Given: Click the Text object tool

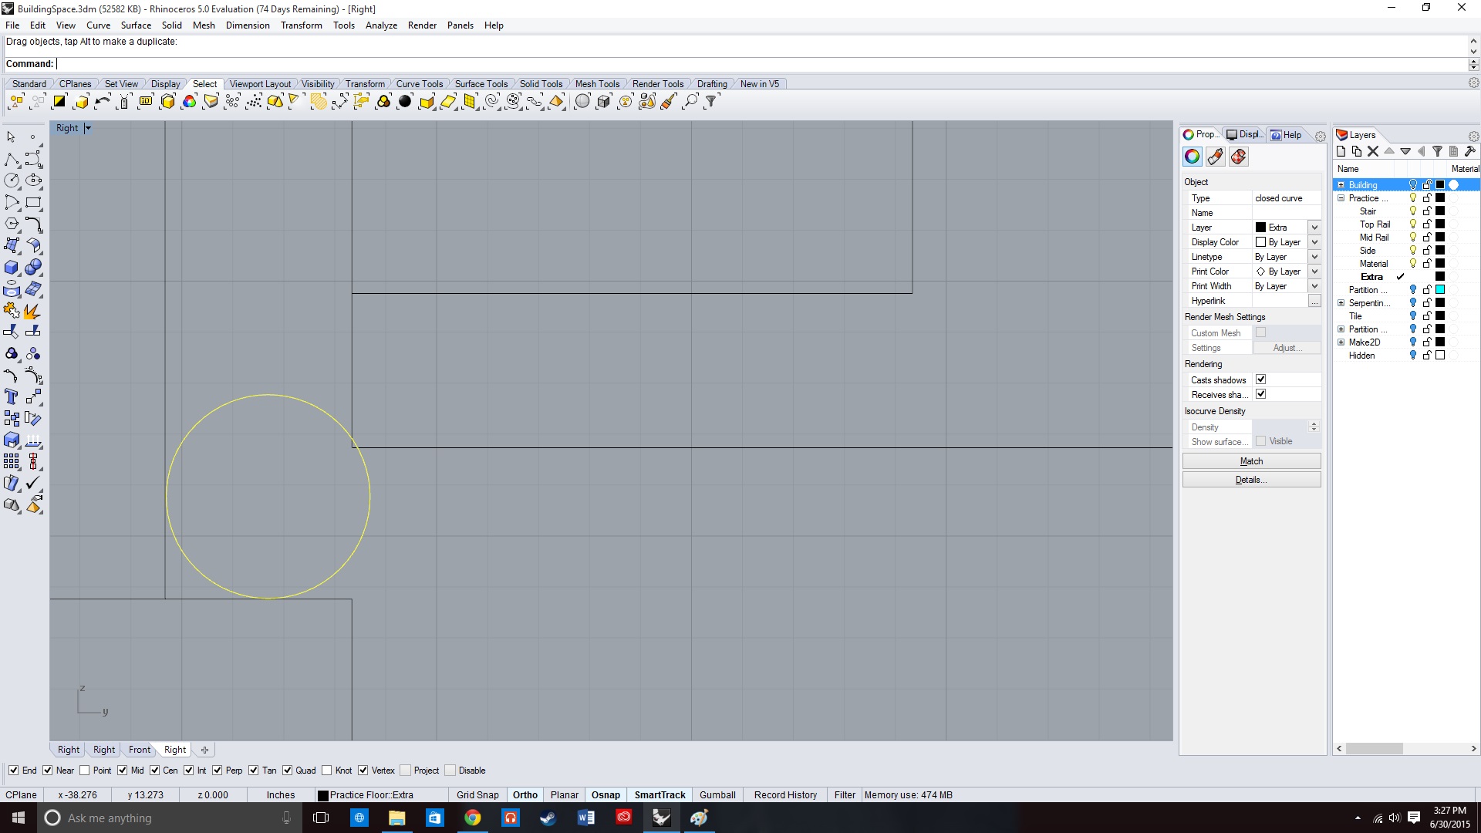Looking at the screenshot, I should [x=12, y=396].
